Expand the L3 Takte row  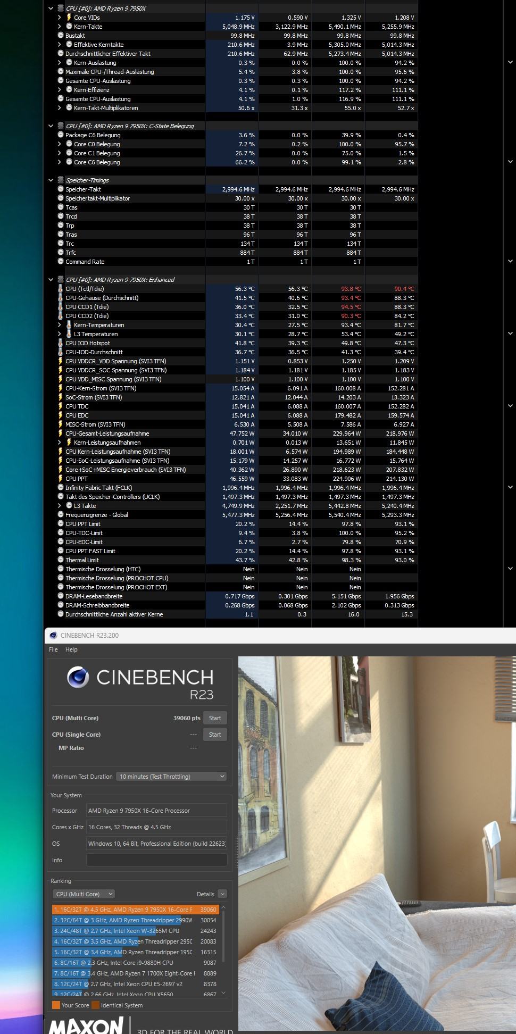tap(60, 505)
